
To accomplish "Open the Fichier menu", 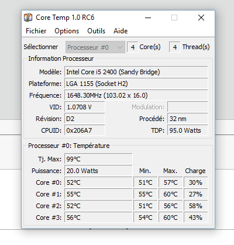I will point(36,31).
